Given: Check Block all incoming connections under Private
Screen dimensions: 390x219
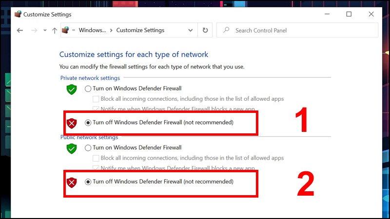Looking at the screenshot, I should click(96, 99).
